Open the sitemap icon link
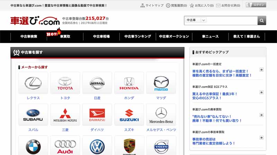Image resolution: width=277 pixels, height=155 pixels. [142, 6]
